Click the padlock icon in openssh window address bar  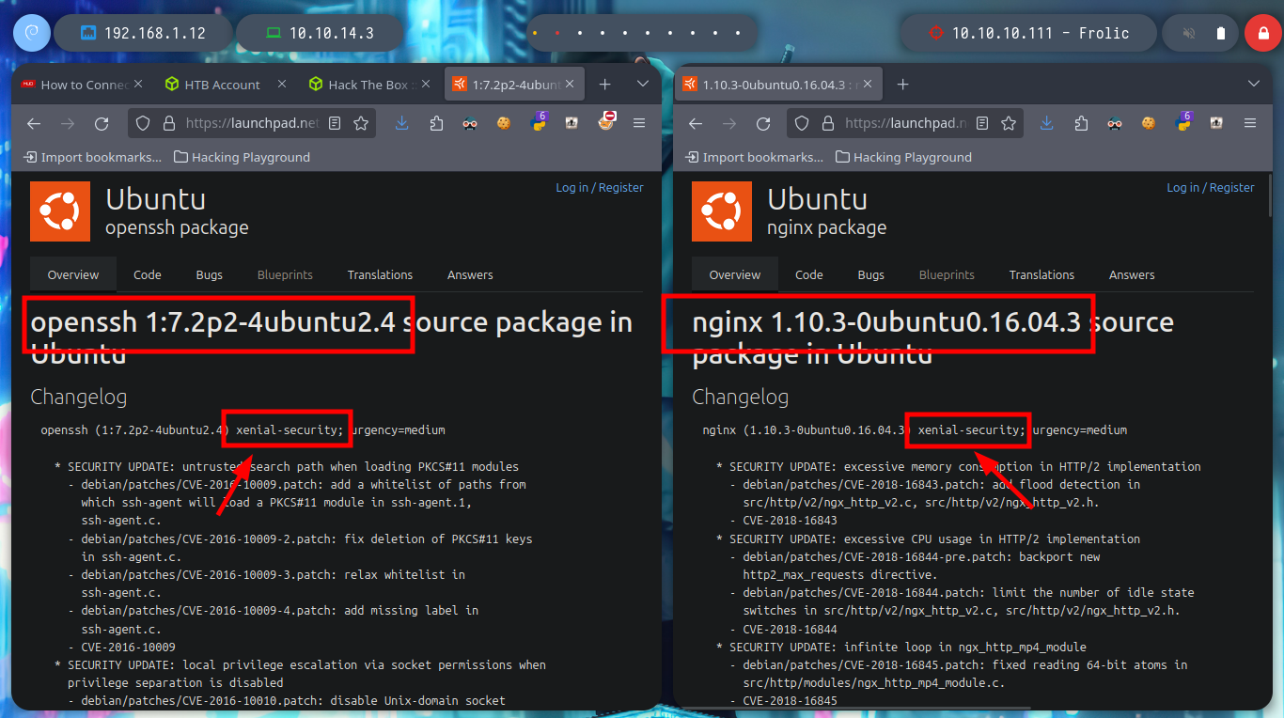(x=169, y=123)
